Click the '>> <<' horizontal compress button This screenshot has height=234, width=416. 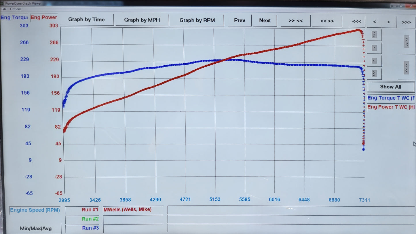tap(295, 21)
